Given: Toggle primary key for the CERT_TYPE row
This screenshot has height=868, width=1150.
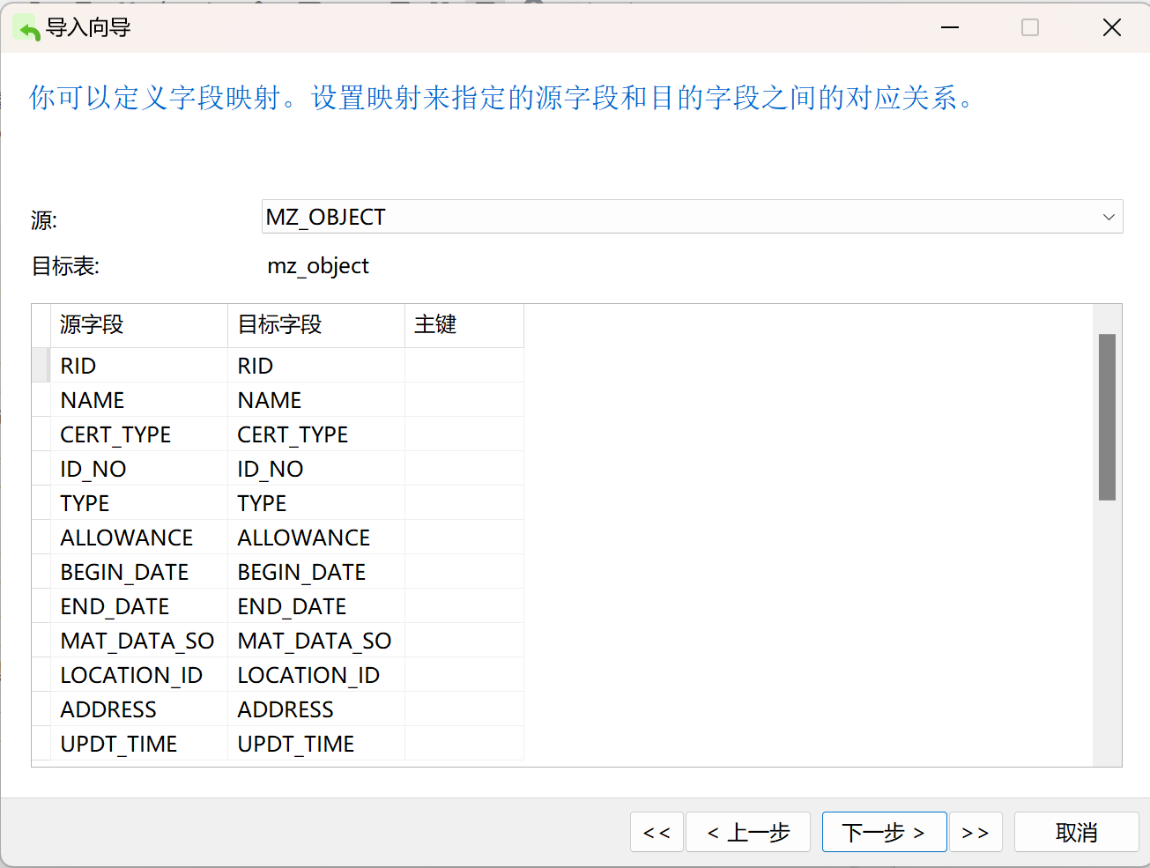Looking at the screenshot, I should pyautogui.click(x=464, y=434).
